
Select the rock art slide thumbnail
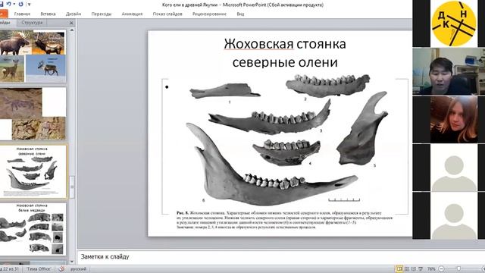[x=33, y=114]
